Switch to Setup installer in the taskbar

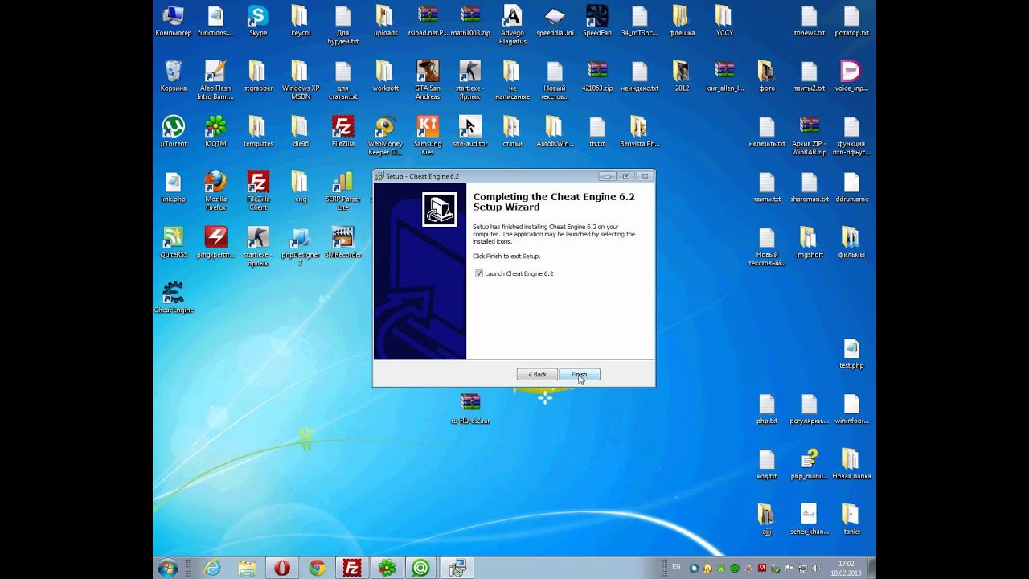point(456,568)
